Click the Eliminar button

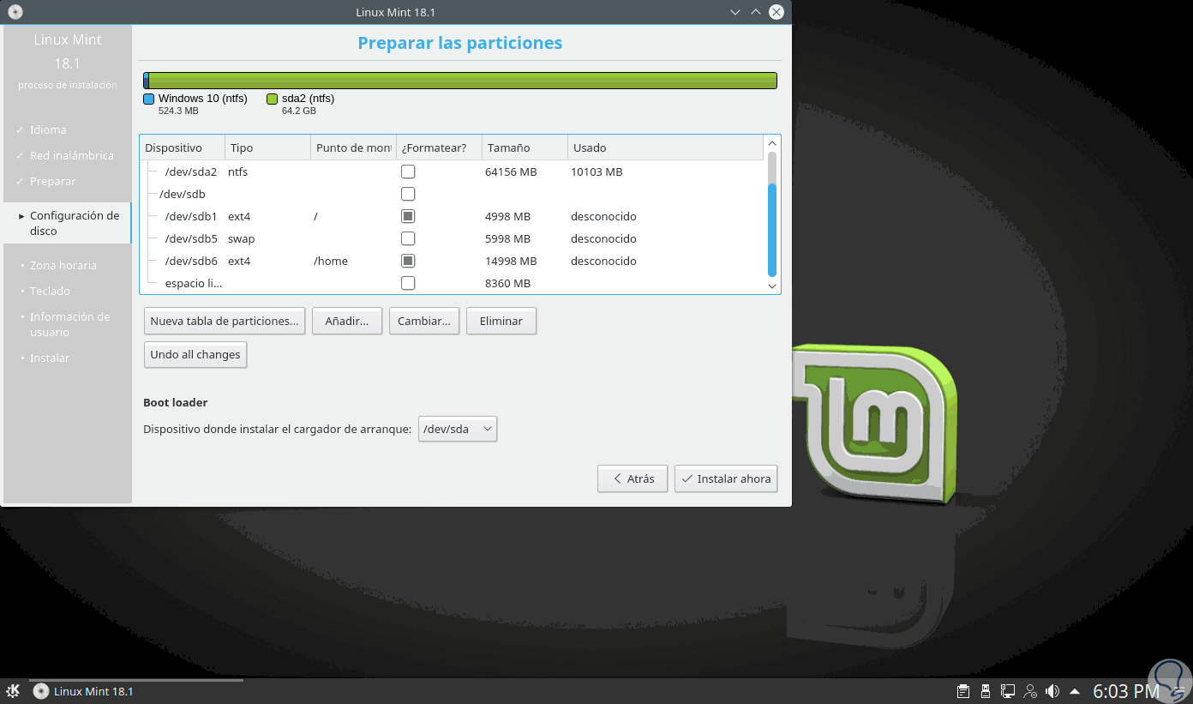pyautogui.click(x=501, y=321)
